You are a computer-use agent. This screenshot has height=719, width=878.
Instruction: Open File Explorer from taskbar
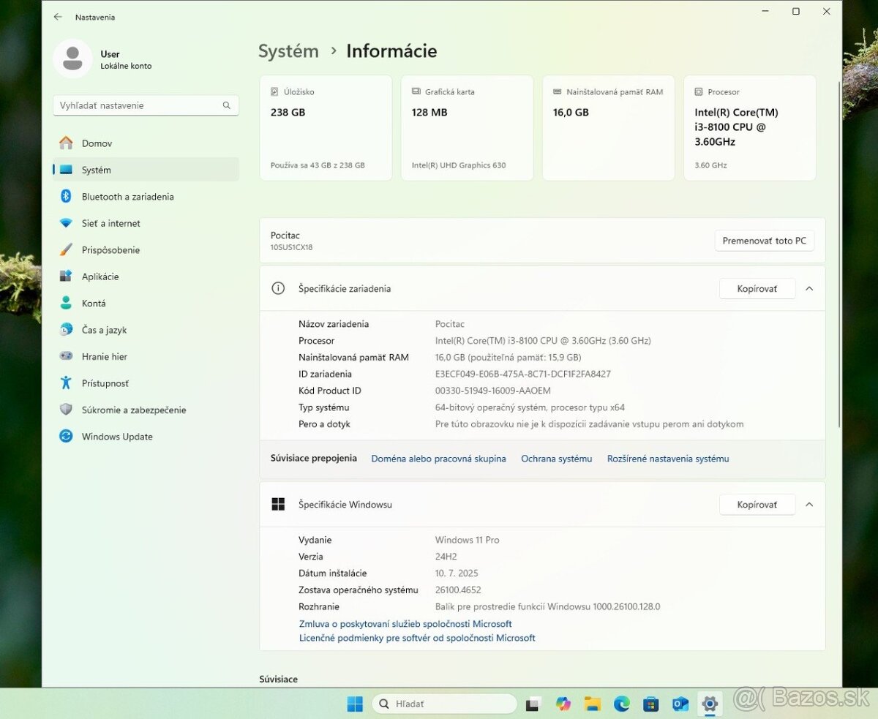click(x=592, y=704)
